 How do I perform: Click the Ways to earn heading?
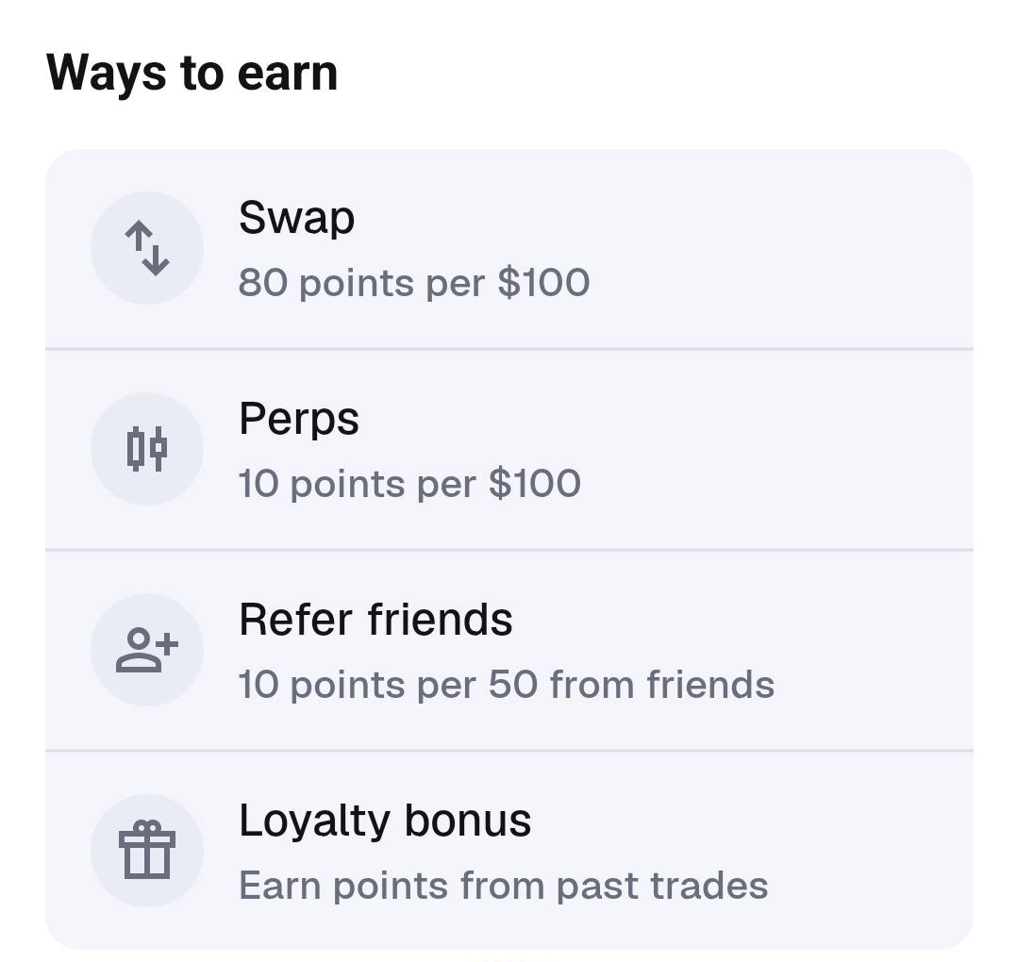193,72
